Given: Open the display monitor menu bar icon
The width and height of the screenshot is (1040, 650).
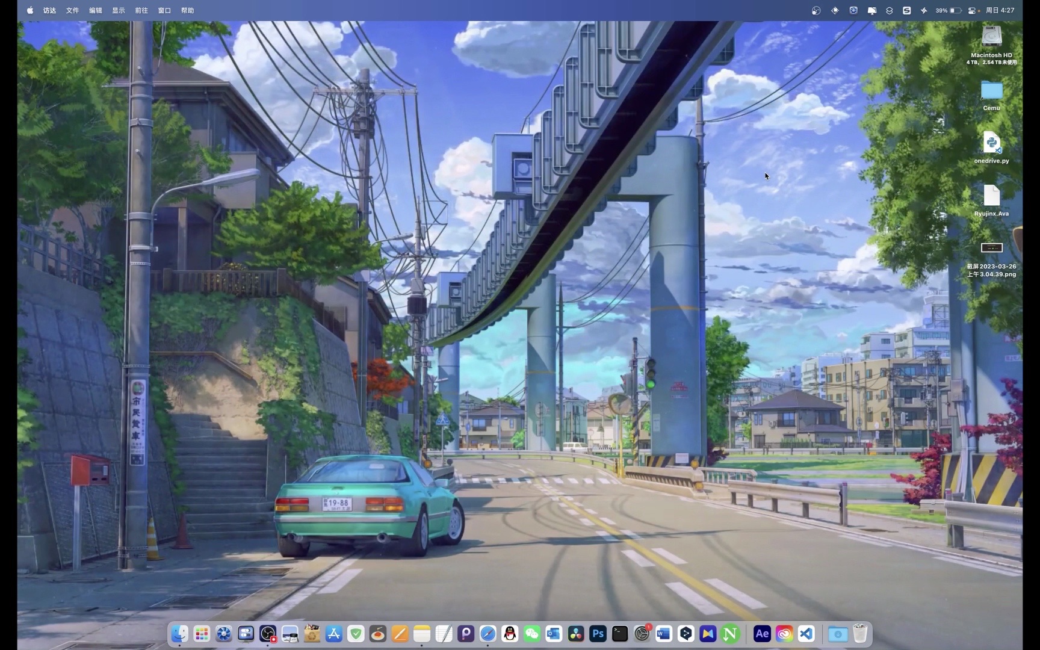Looking at the screenshot, I should 872,10.
